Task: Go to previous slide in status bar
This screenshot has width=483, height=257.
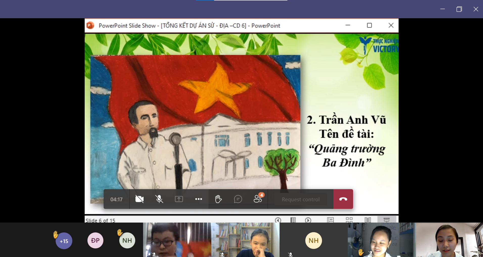Action: click(x=278, y=220)
